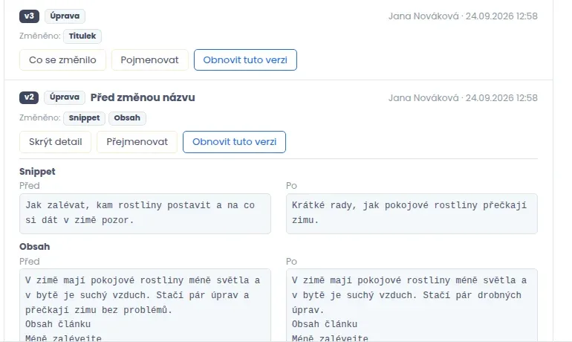Click 'Po' label under Obsah section
The width and height of the screenshot is (572, 342).
click(x=291, y=262)
